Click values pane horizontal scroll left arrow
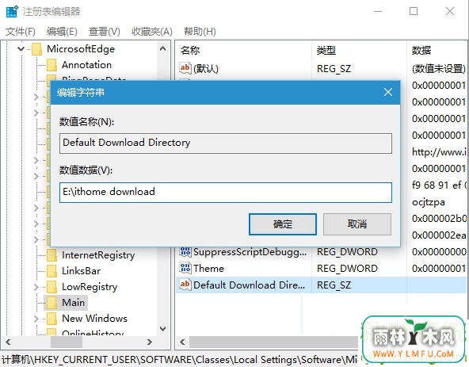Image resolution: width=469 pixels, height=367 pixels. (x=182, y=342)
